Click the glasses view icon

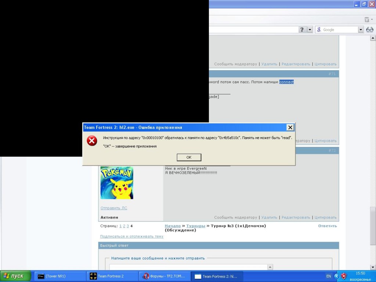coord(370,29)
